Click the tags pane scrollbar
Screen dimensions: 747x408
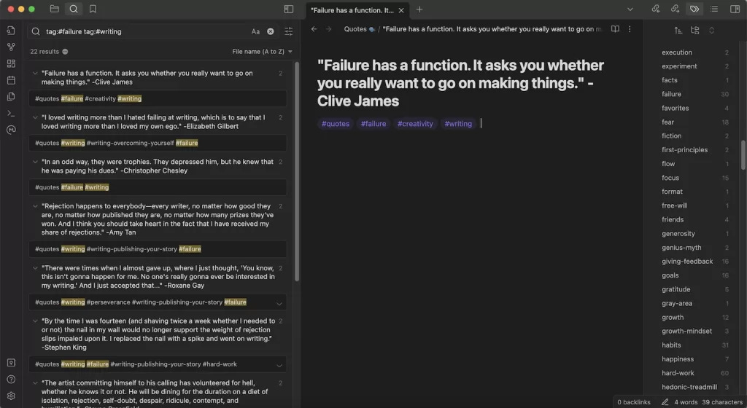743,154
